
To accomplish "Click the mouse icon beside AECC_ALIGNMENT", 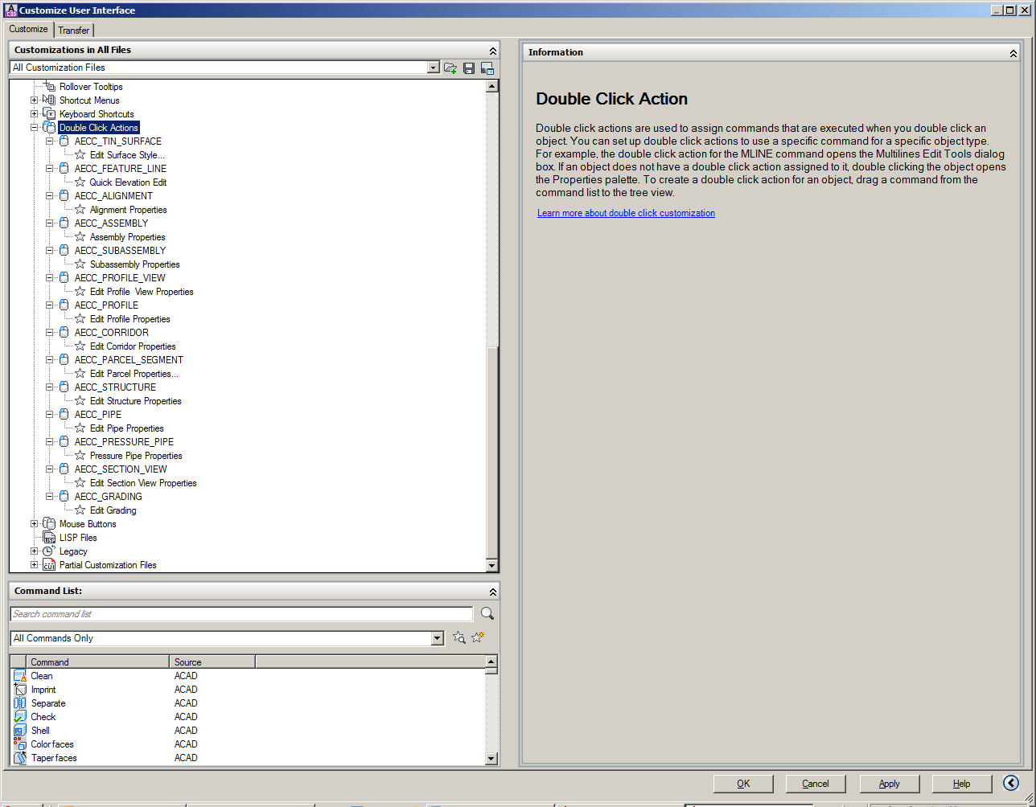I will point(64,196).
